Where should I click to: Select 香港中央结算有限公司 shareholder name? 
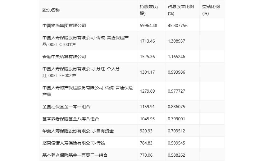[x=64, y=57]
